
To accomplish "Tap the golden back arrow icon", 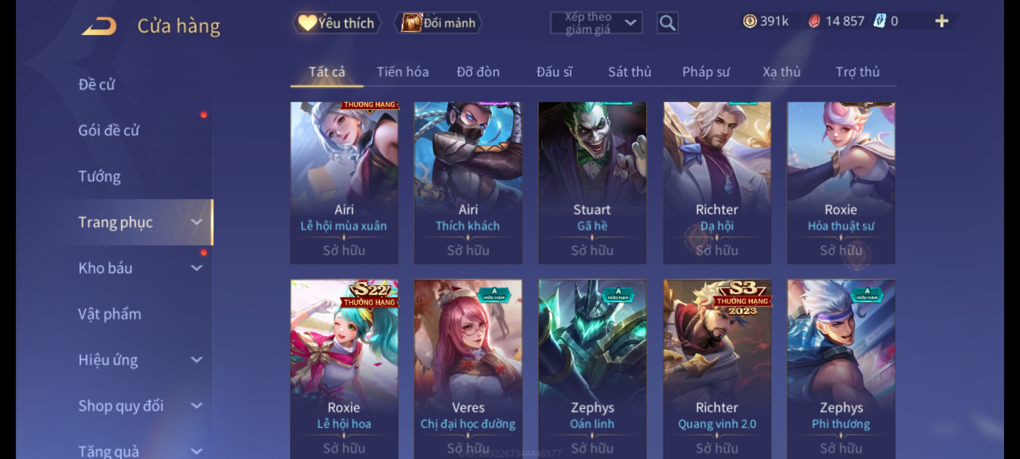I will 99,26.
